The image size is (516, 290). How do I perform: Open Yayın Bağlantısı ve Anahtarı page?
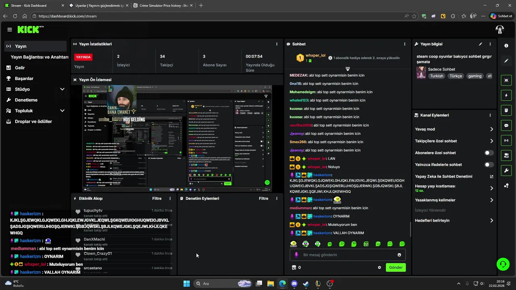coord(40,57)
